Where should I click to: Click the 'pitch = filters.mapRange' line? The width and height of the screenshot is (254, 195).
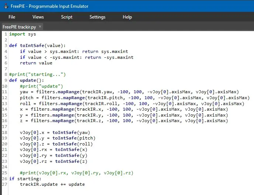point(135,98)
